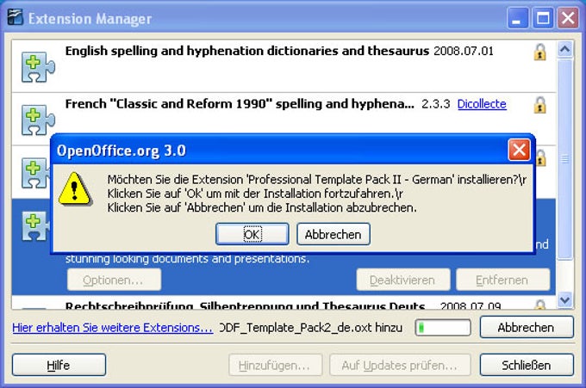This screenshot has width=586, height=388.
Task: Click the third extension's puzzle-piece icon
Action: click(36, 173)
